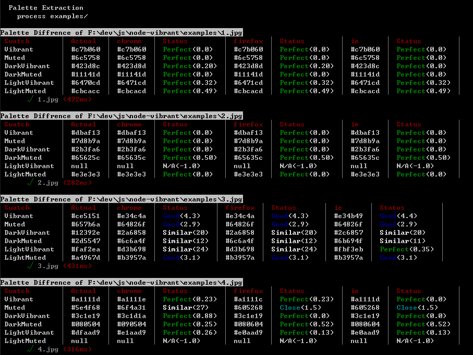Screen dimensions: 473x355
Task: Click Actual value '#a1111d' in 4.jpg table
Action: coord(86,299)
